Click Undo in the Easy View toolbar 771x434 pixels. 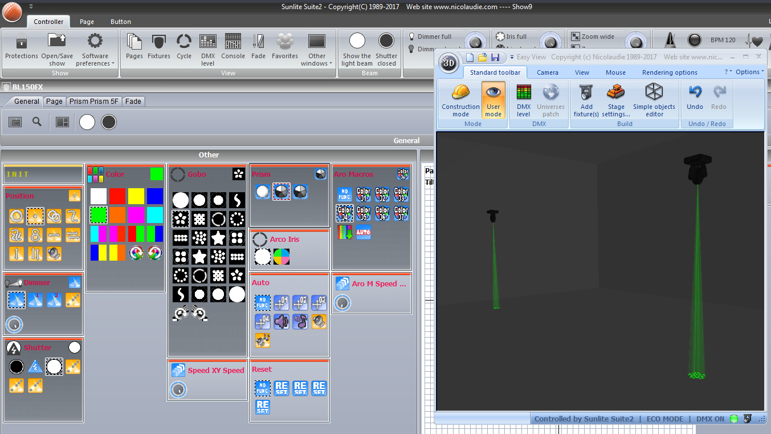[695, 97]
